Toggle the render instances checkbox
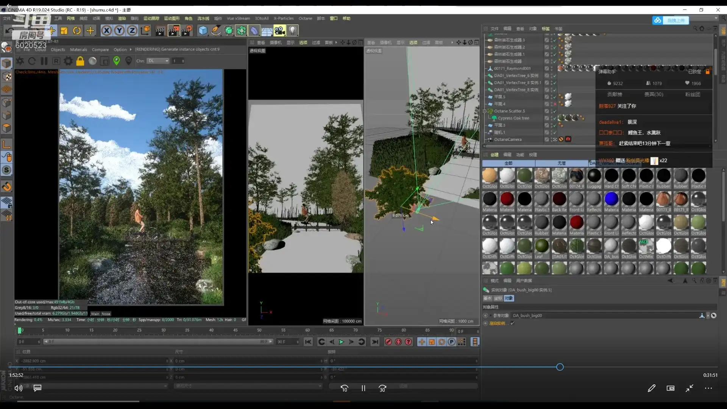The height and width of the screenshot is (409, 727). (x=512, y=323)
